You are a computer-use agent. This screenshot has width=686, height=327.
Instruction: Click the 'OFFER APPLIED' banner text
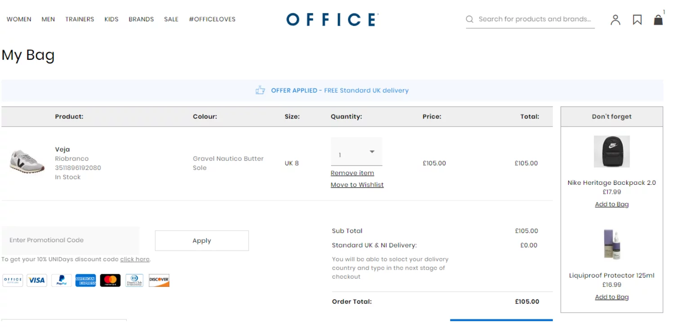tap(294, 91)
